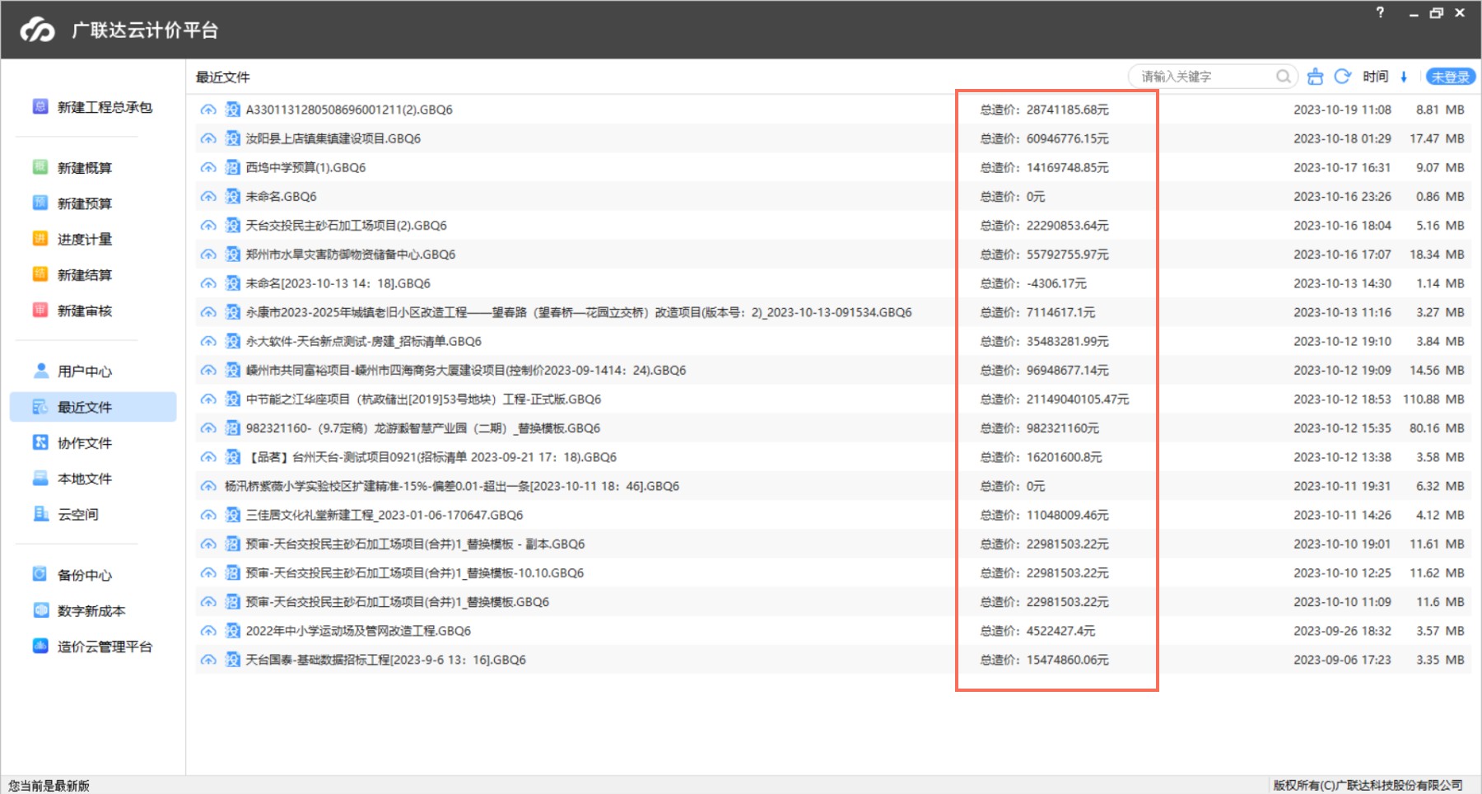1482x794 pixels.
Task: Open 天台交投民主砂石加工场项目(2).GBQ6
Action: (x=346, y=226)
